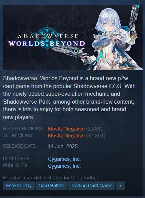View recent reviews Mostly Negative summary
The height and width of the screenshot is (198, 145).
pos(66,129)
